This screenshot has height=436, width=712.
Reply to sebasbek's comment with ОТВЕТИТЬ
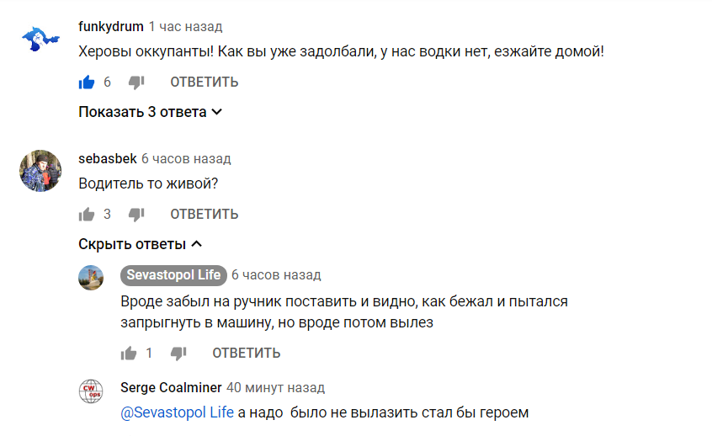click(205, 215)
